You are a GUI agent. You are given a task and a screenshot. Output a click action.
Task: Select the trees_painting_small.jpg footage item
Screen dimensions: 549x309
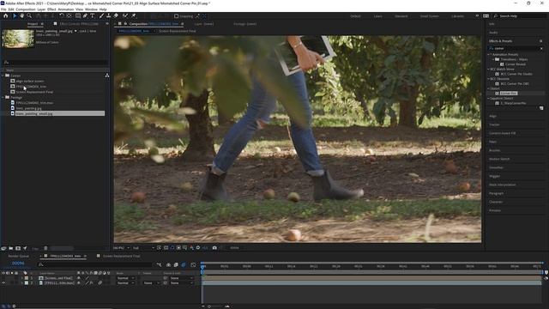pyautogui.click(x=34, y=113)
